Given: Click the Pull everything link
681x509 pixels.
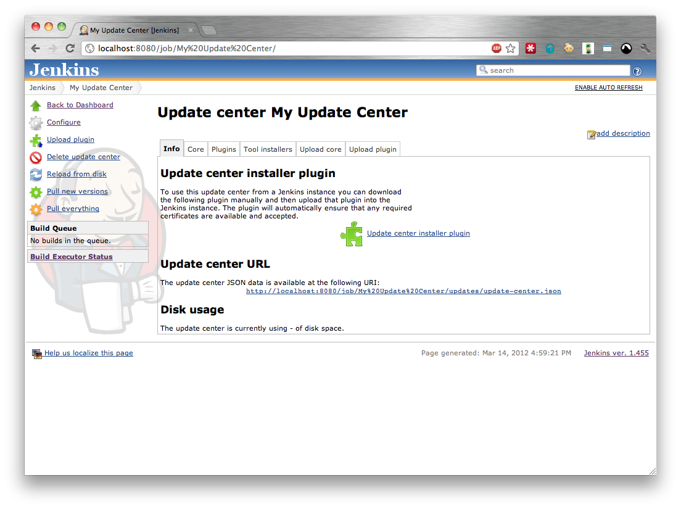Looking at the screenshot, I should click(73, 209).
